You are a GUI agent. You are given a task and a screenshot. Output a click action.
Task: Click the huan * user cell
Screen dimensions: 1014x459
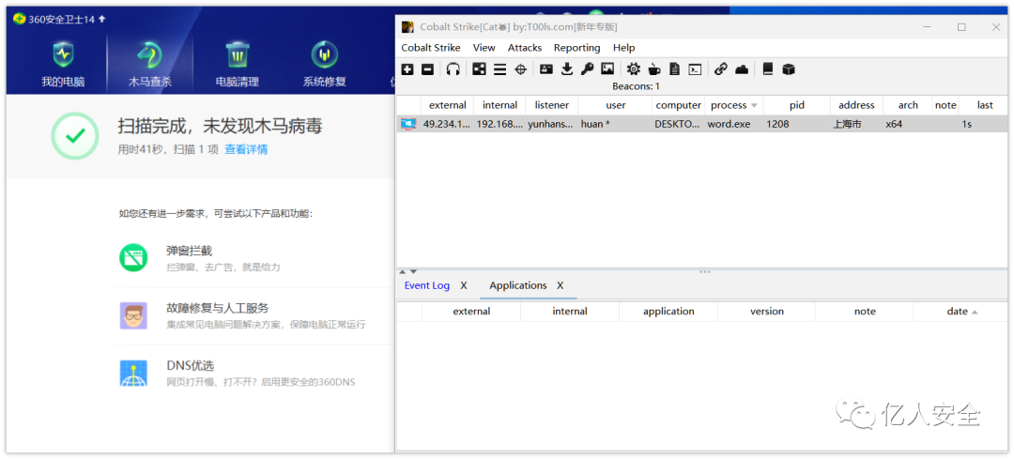click(x=615, y=124)
